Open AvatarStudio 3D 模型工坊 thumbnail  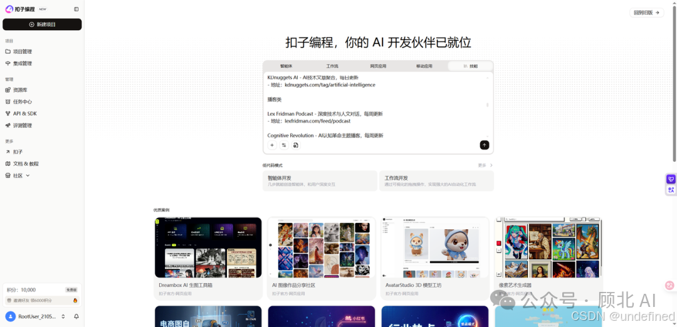point(435,247)
